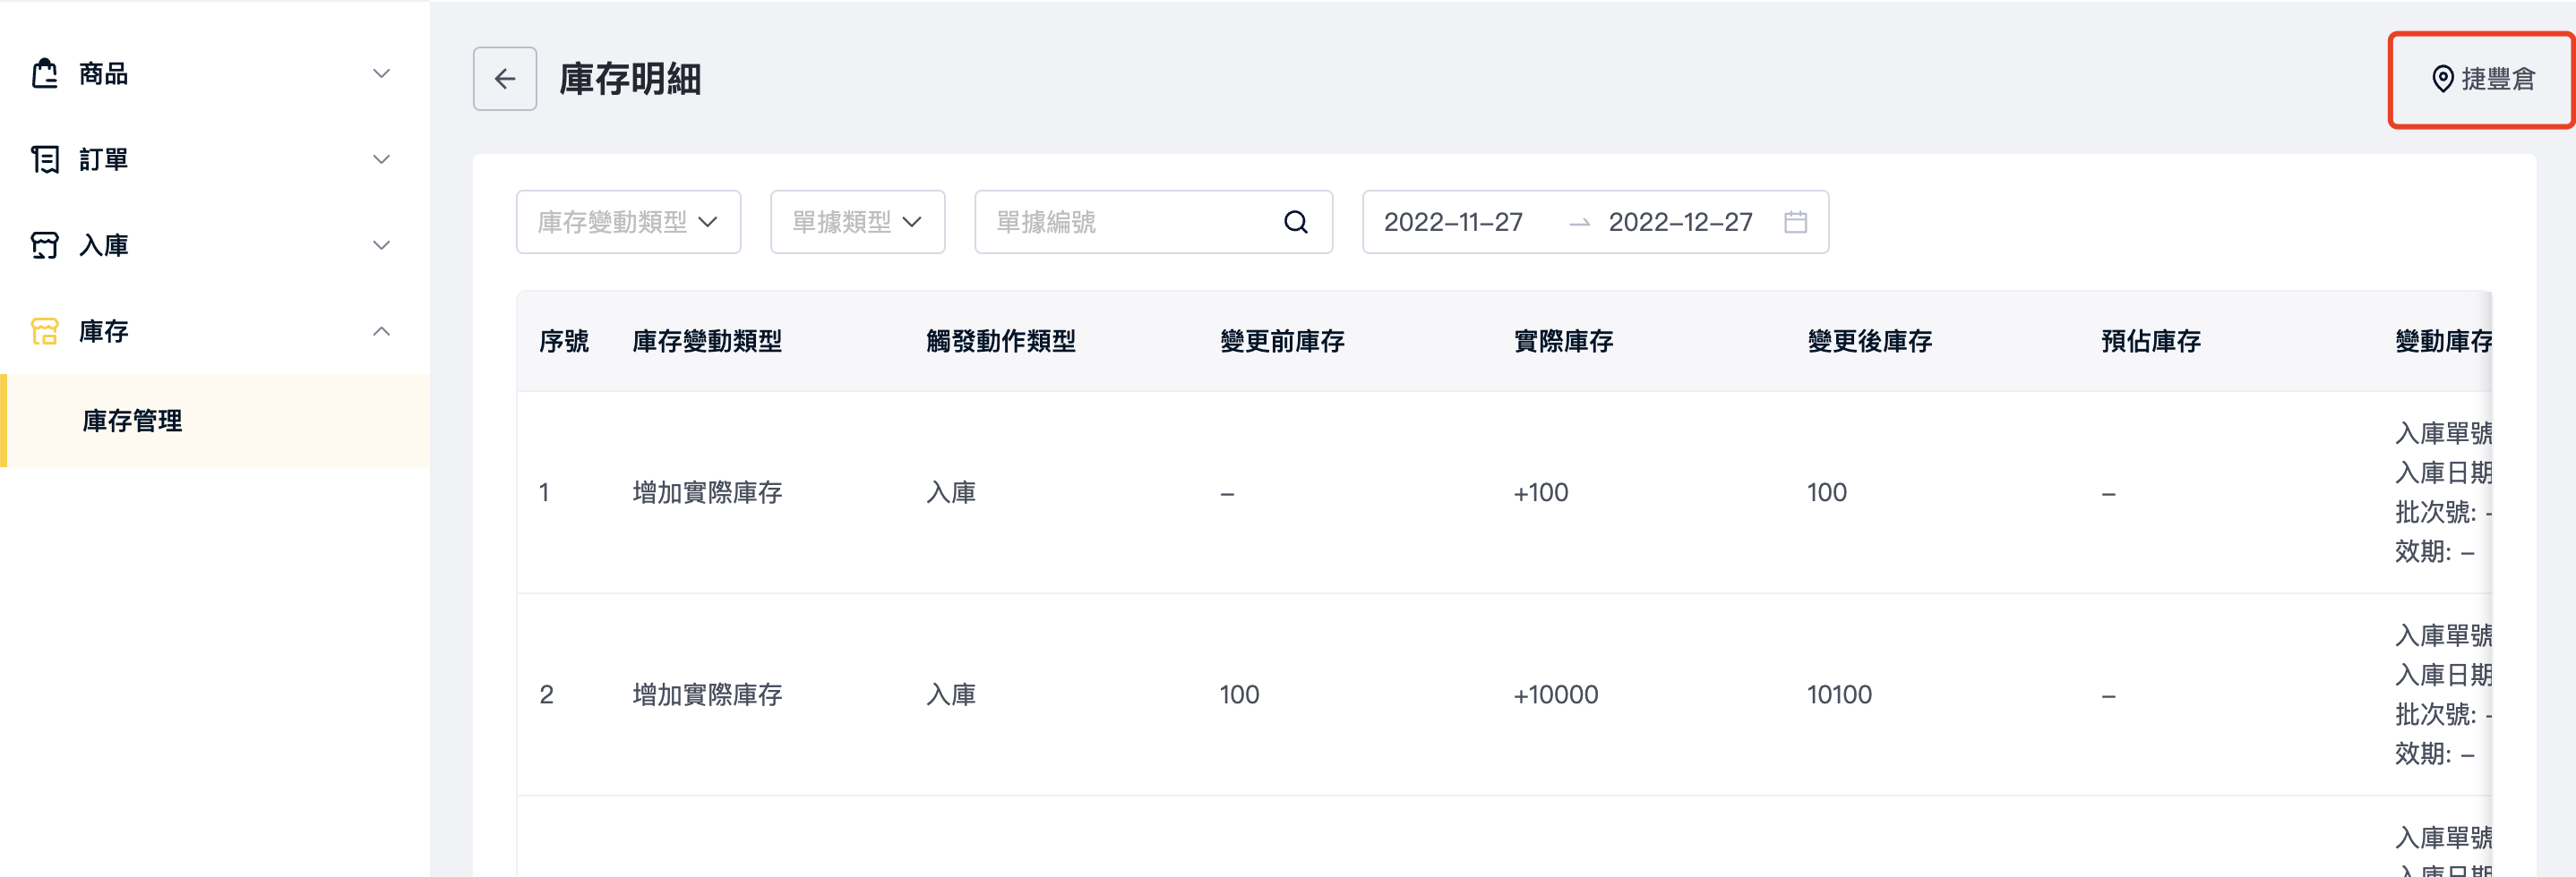This screenshot has height=877, width=2576.
Task: Click the 變更前庫存 column header
Action: [1282, 342]
